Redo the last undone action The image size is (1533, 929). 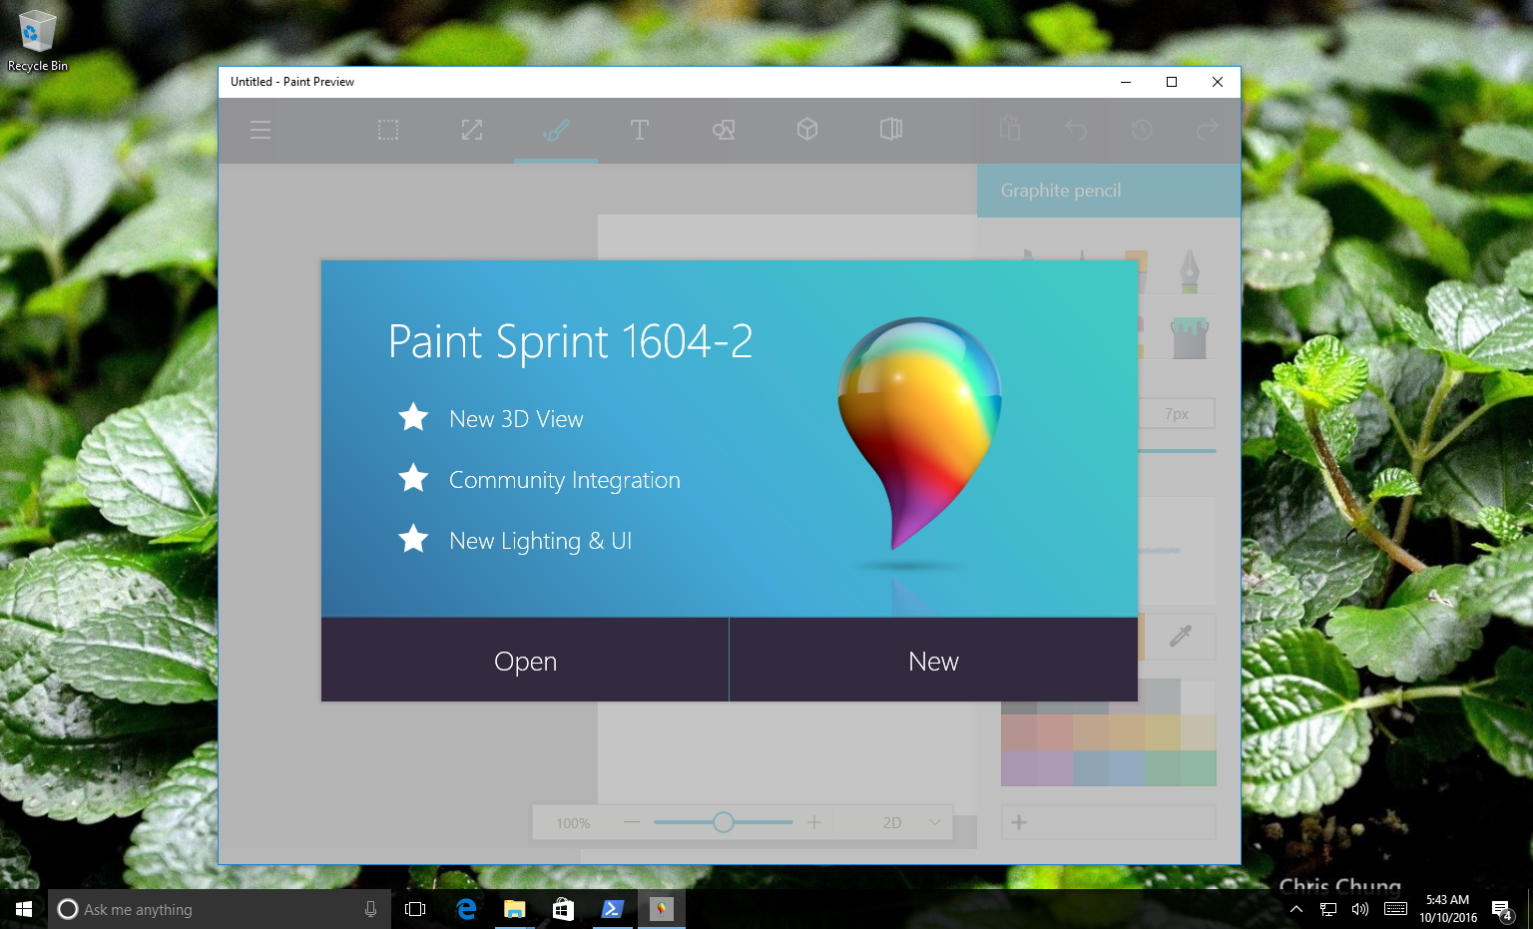pyautogui.click(x=1207, y=130)
